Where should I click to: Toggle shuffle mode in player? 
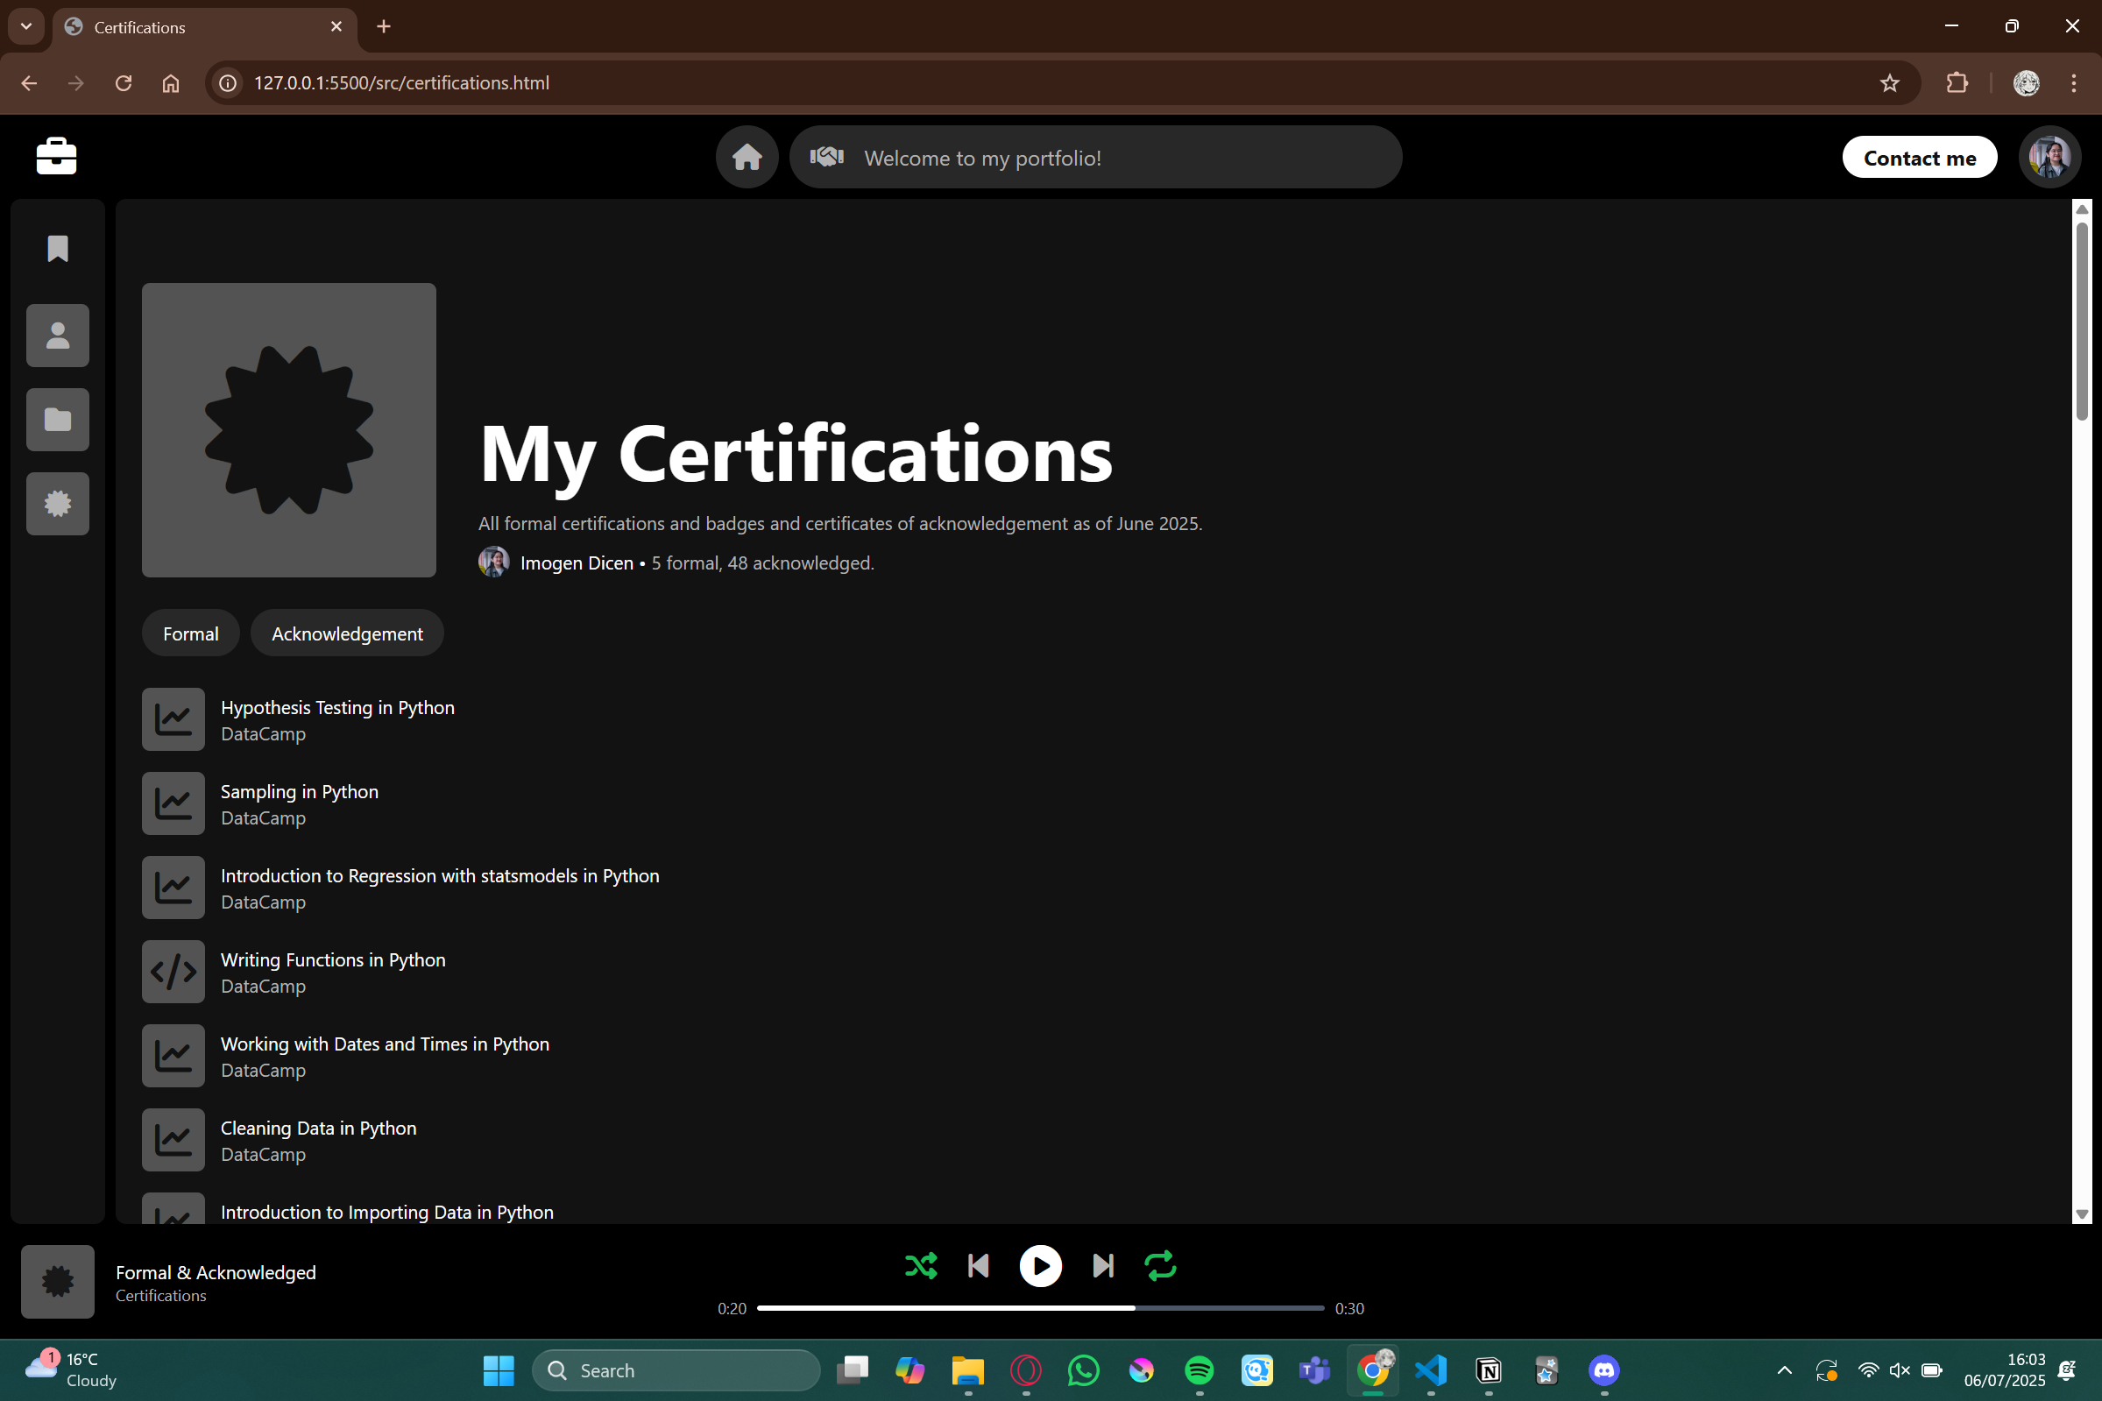tap(921, 1266)
